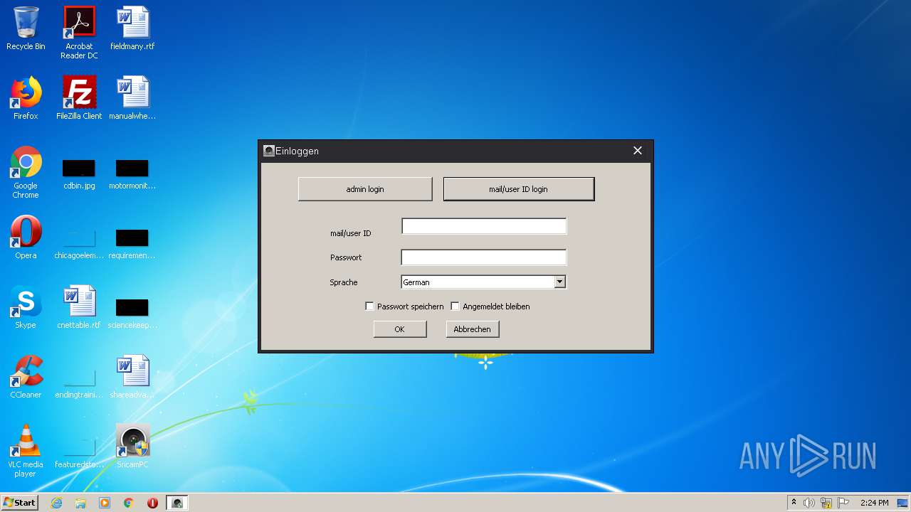Viewport: 911px width, 512px height.
Task: Open Windows Explorer folder in taskbar
Action: point(80,503)
